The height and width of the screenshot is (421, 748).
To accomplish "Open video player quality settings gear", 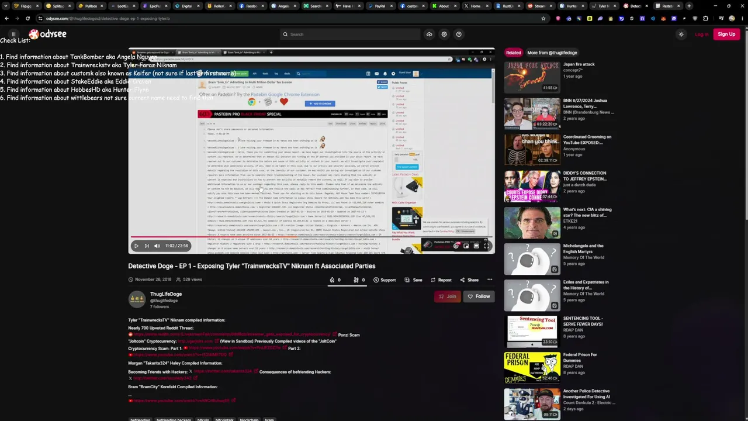I will 456,246.
